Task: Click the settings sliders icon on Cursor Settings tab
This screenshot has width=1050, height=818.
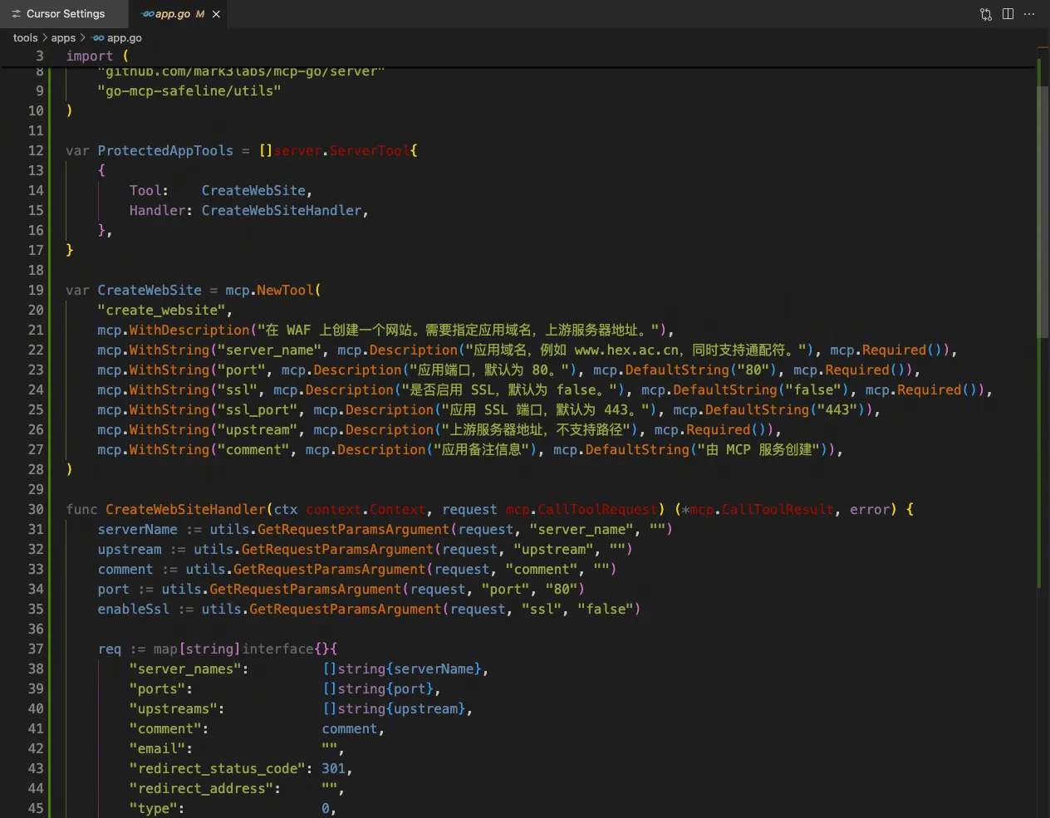Action: click(16, 14)
